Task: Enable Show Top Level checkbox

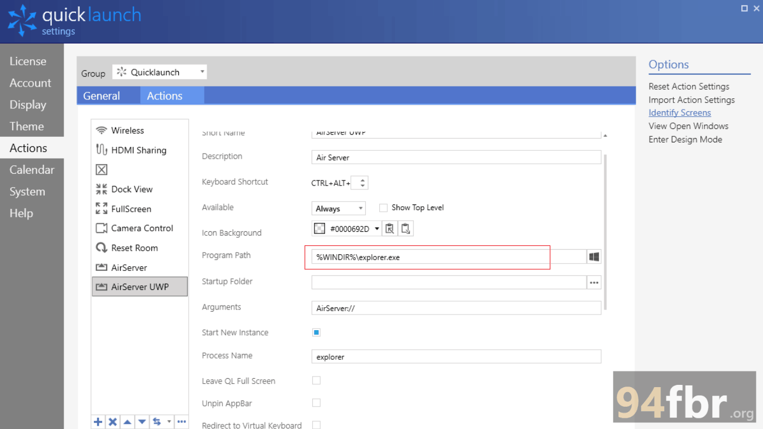Action: (383, 208)
